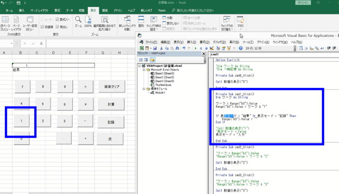Toggle Folders icon in Project Explorer
Viewport: 339px width, 194px height.
[153, 60]
